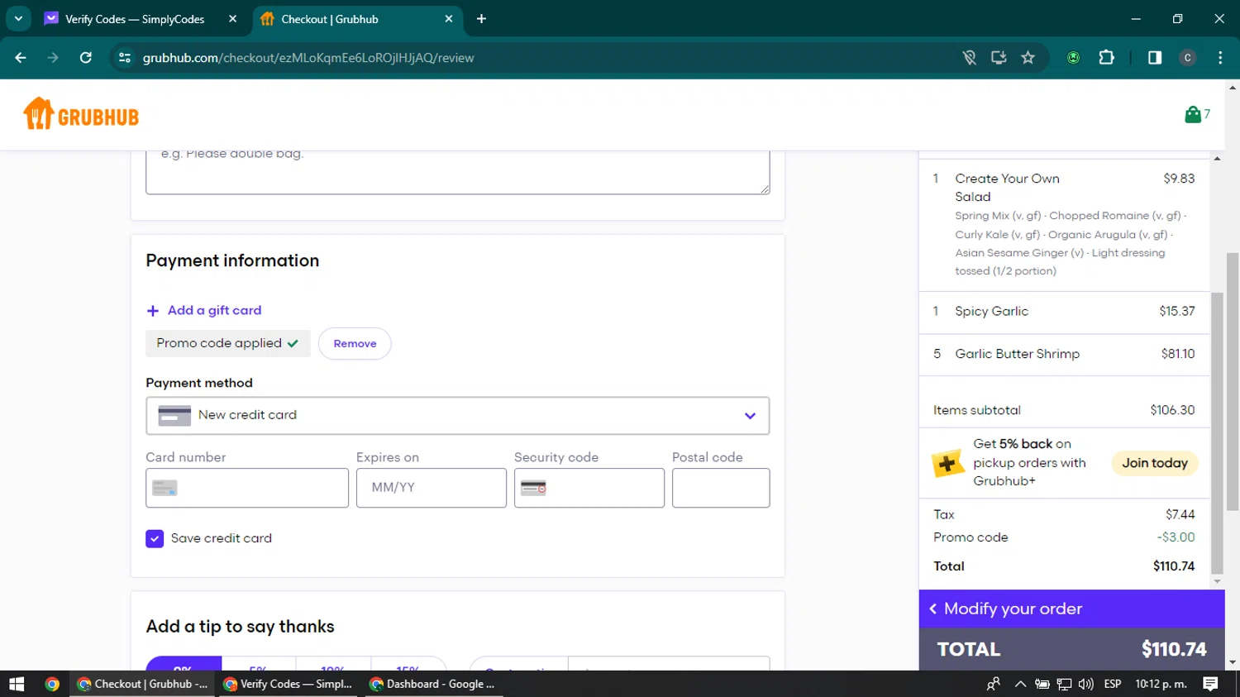Open the taskbar network icon
Image resolution: width=1240 pixels, height=697 pixels.
coord(1065,684)
